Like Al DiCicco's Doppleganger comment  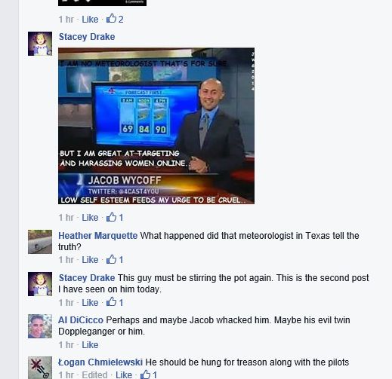(x=90, y=345)
